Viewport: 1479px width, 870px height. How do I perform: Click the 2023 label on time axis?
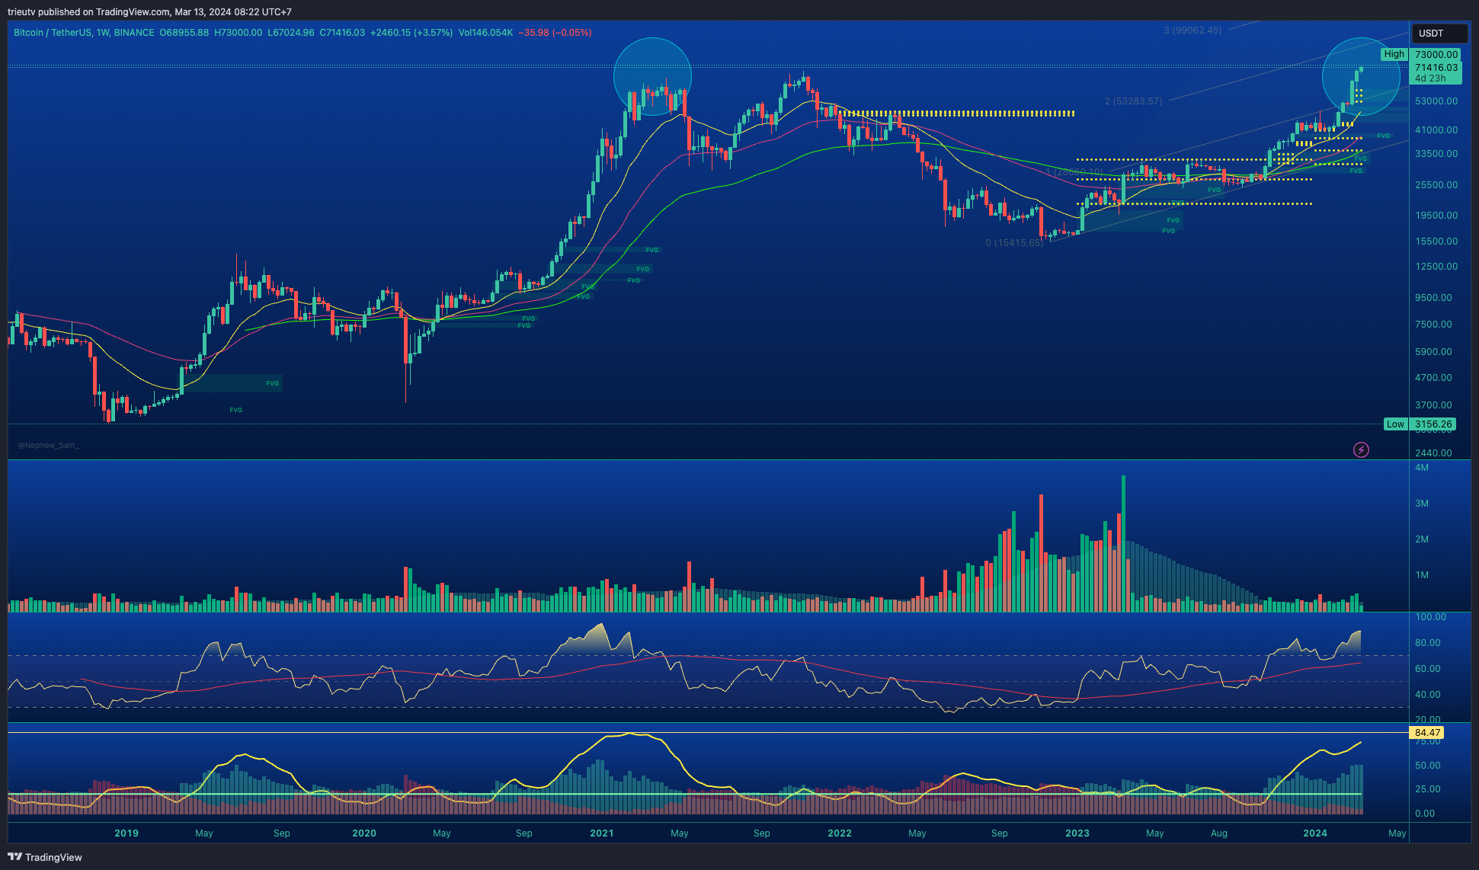pos(1077,833)
